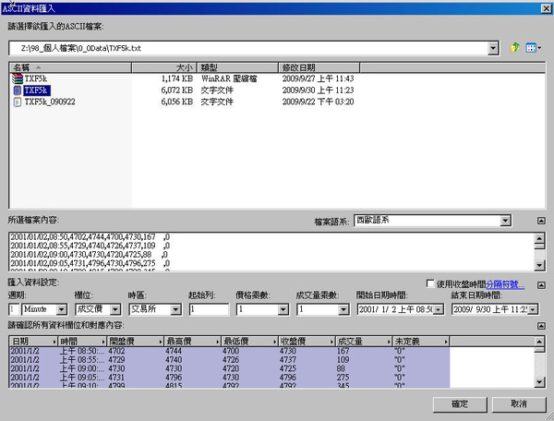Click the 上午 09:00 time cell
The width and height of the screenshot is (554, 421).
[x=82, y=368]
